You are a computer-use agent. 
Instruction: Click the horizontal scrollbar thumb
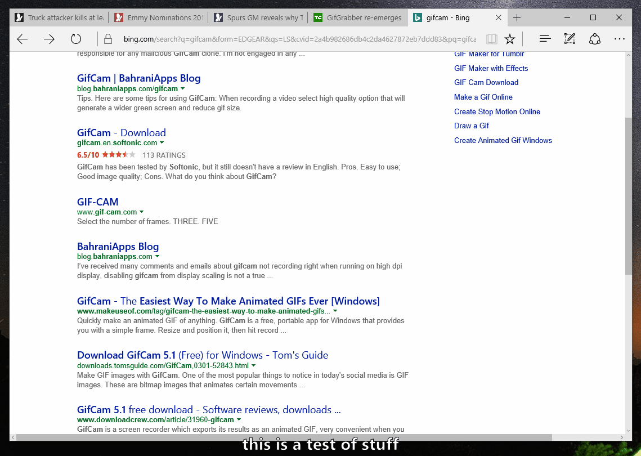tap(284, 437)
